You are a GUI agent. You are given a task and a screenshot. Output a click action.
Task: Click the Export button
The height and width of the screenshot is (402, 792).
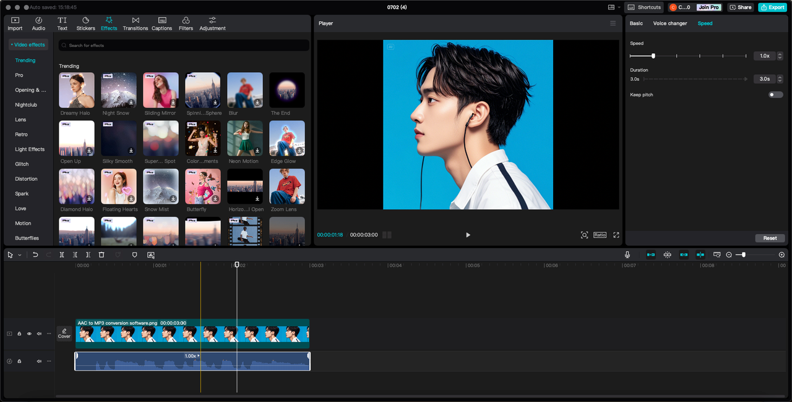tap(772, 7)
